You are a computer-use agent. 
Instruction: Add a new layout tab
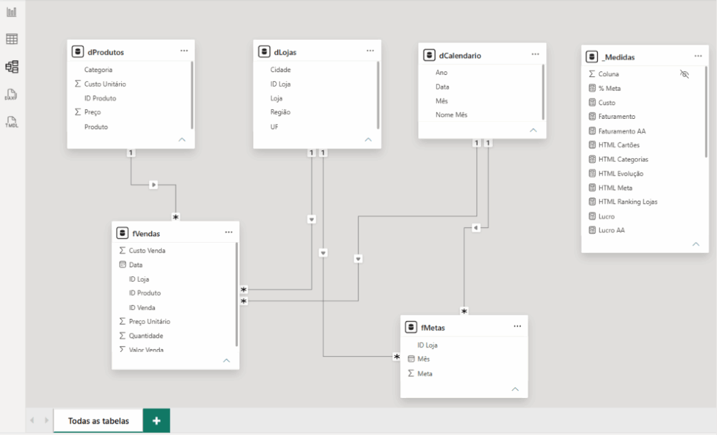tap(156, 421)
